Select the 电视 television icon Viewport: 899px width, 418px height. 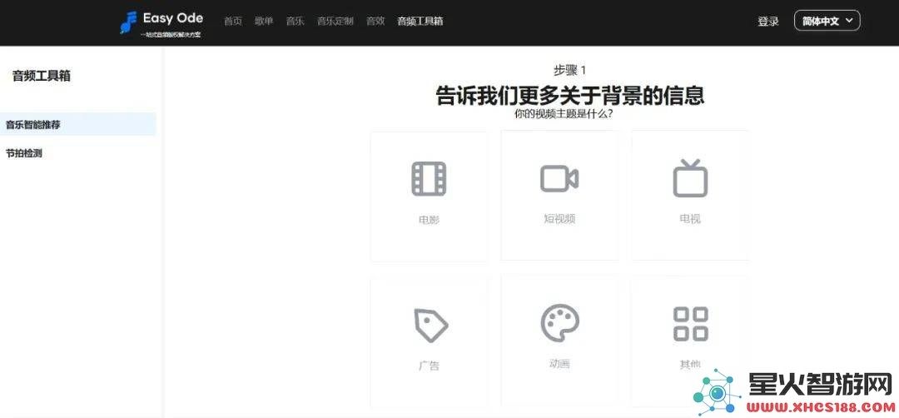(x=690, y=178)
